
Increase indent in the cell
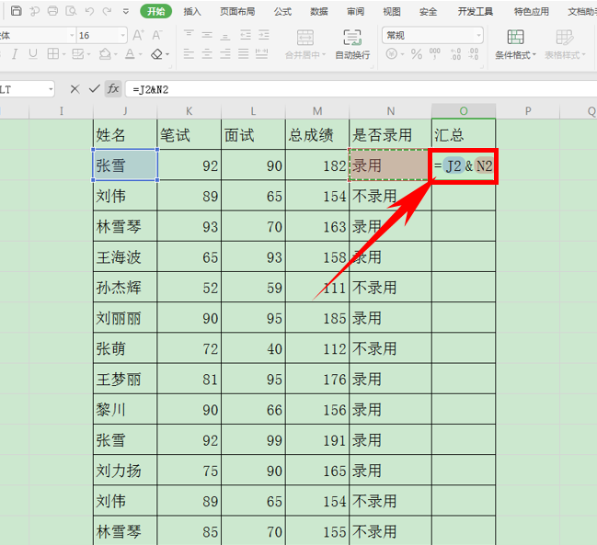coord(264,35)
